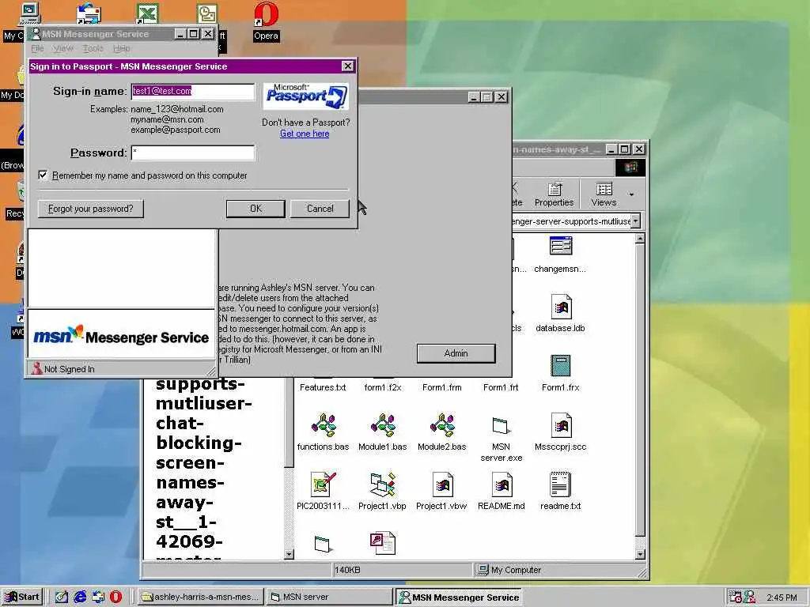Select the Form1.frt file name
This screenshot has height=607, width=810.
pyautogui.click(x=501, y=387)
